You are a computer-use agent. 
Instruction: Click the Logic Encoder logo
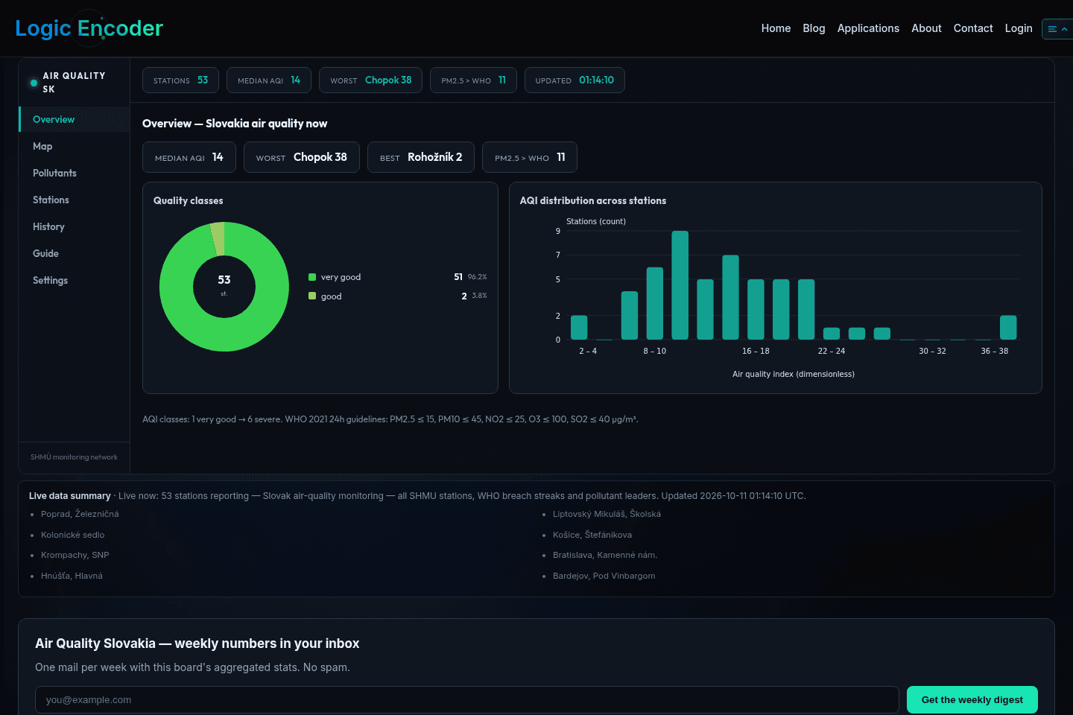(x=89, y=28)
